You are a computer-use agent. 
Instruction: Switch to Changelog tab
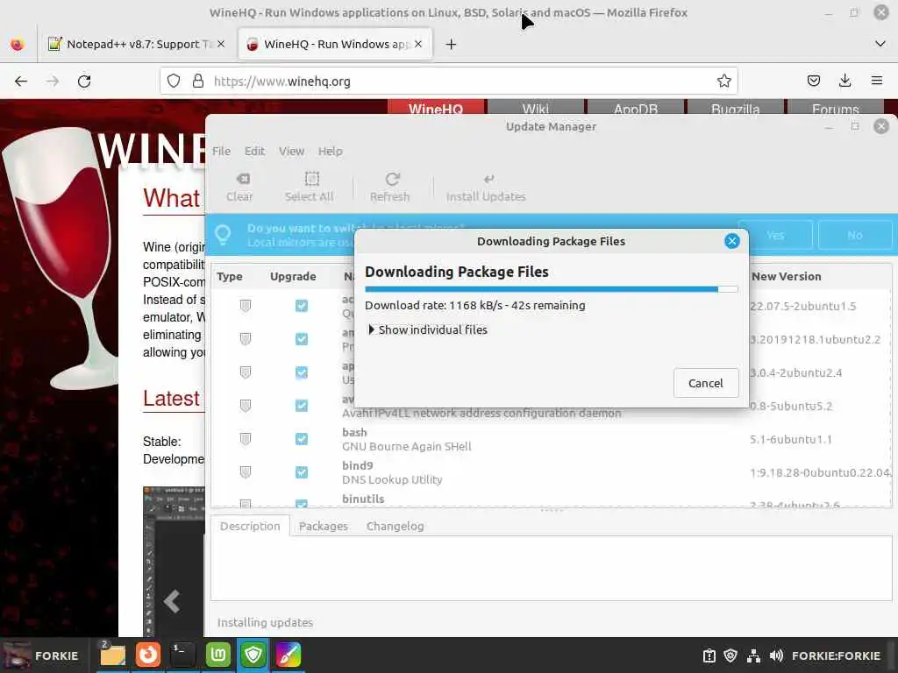tap(396, 526)
